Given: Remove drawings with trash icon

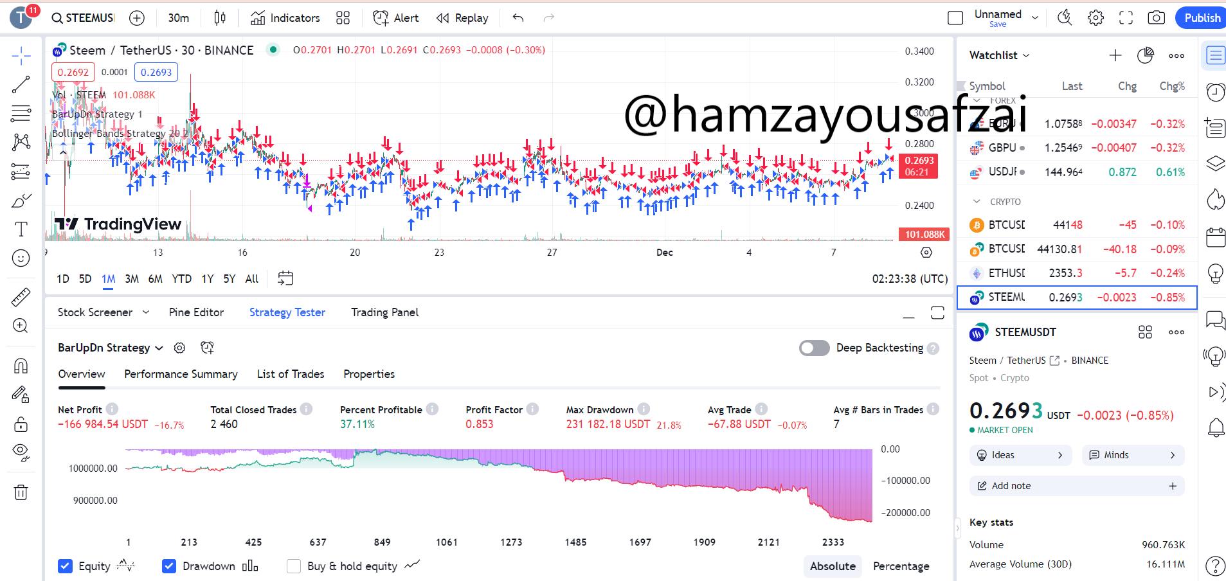Looking at the screenshot, I should 21,492.
